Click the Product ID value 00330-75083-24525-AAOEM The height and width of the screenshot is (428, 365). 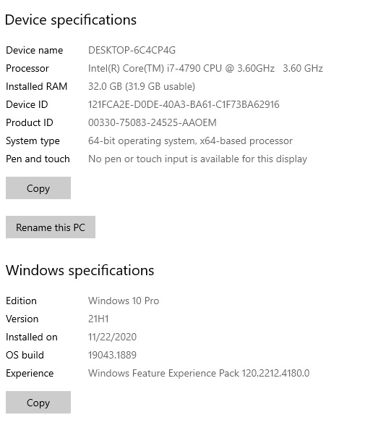[x=153, y=122]
